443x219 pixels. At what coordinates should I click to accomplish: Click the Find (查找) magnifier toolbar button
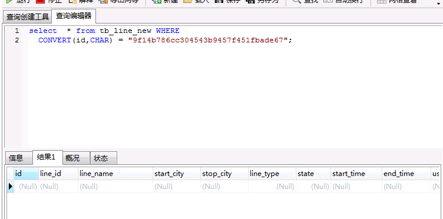[305, 1]
